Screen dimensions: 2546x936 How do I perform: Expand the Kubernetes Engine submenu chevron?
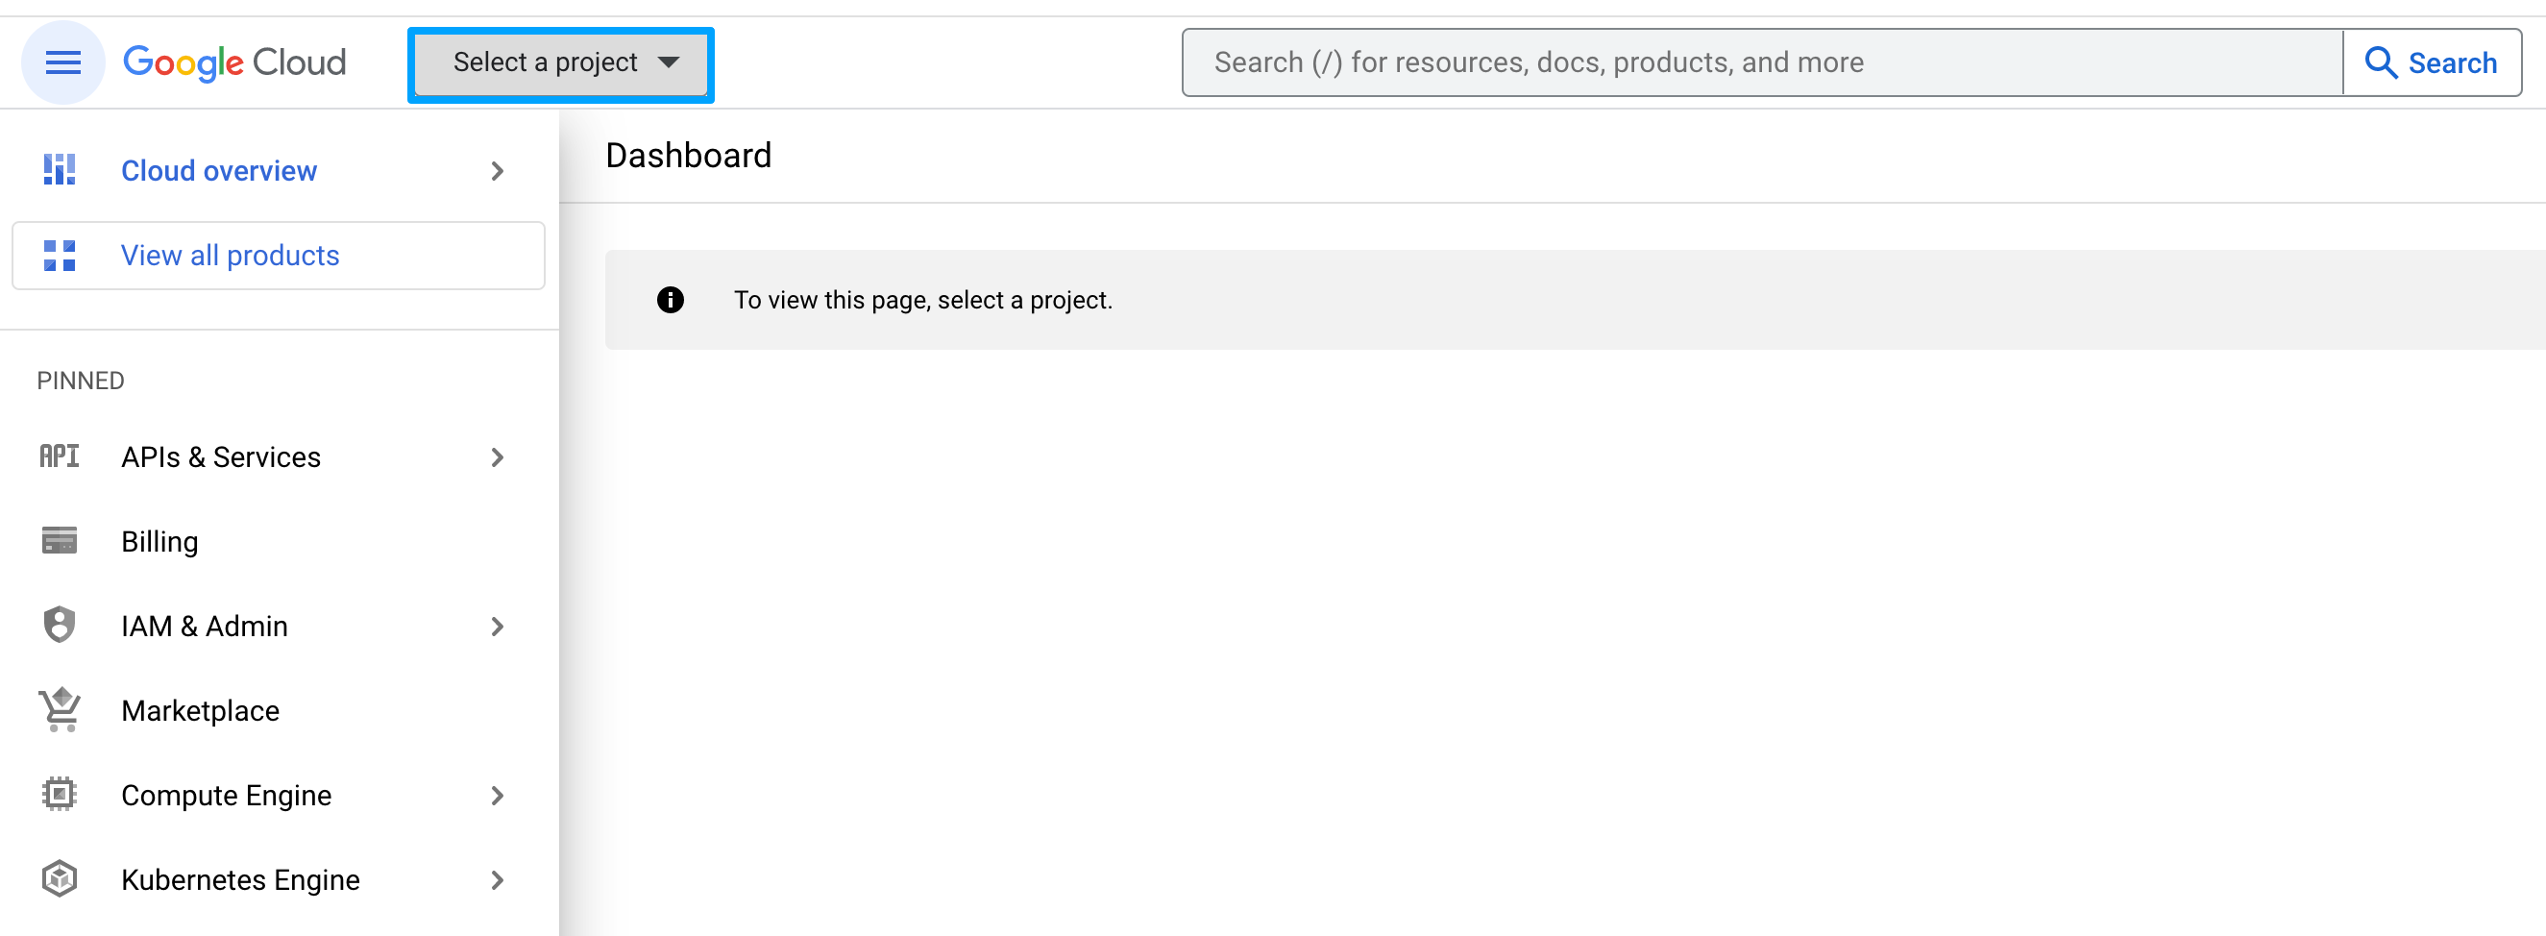pos(497,878)
